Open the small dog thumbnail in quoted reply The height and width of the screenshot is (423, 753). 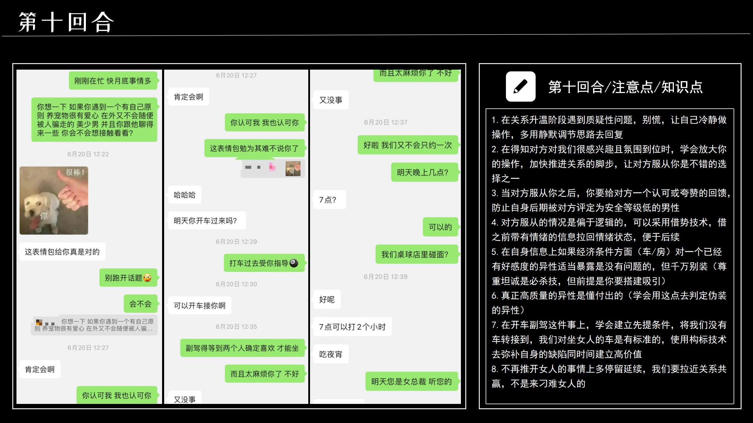click(x=293, y=168)
